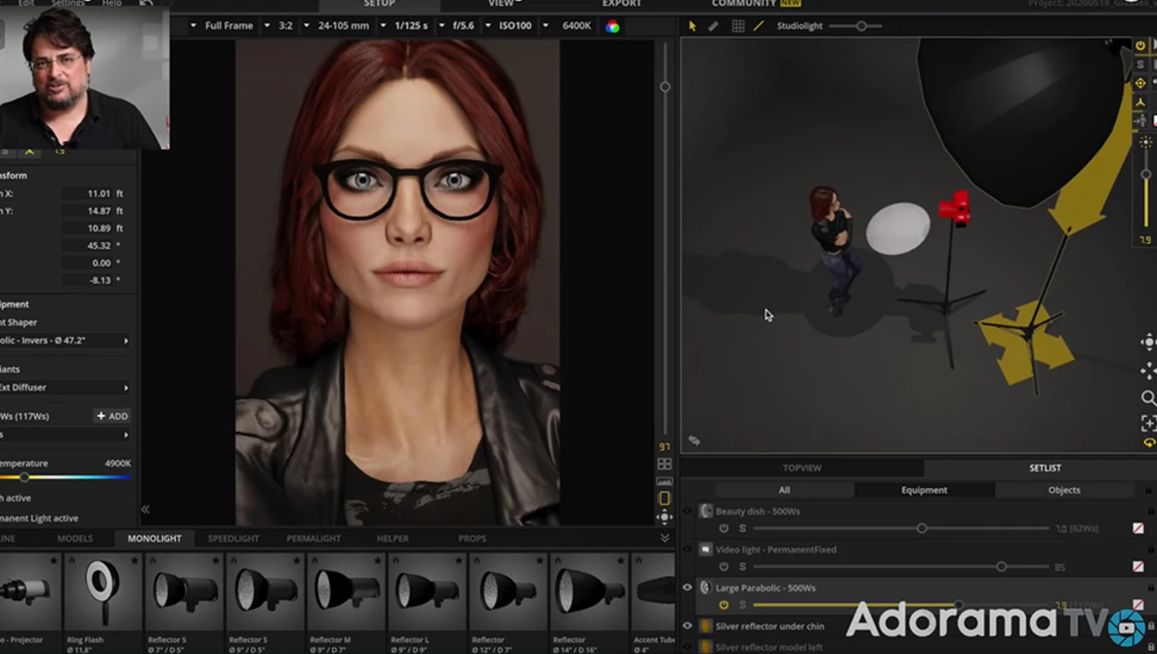This screenshot has height=654, width=1157.
Task: Click the Large Parabolic thumbnail icon in setlist
Action: [x=706, y=588]
